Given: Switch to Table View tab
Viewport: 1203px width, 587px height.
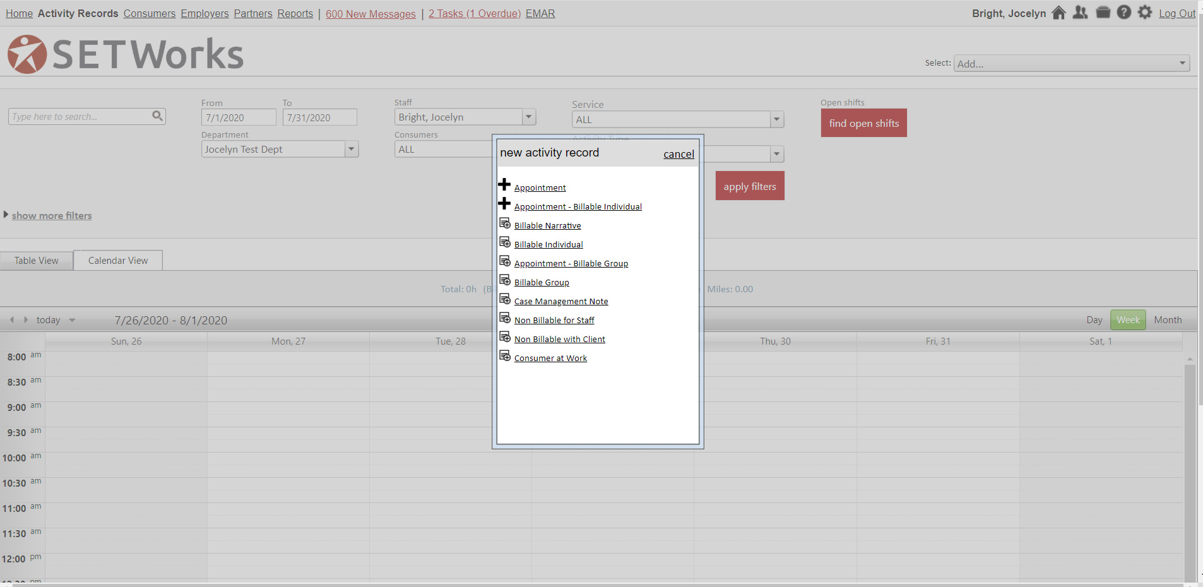Looking at the screenshot, I should [37, 261].
